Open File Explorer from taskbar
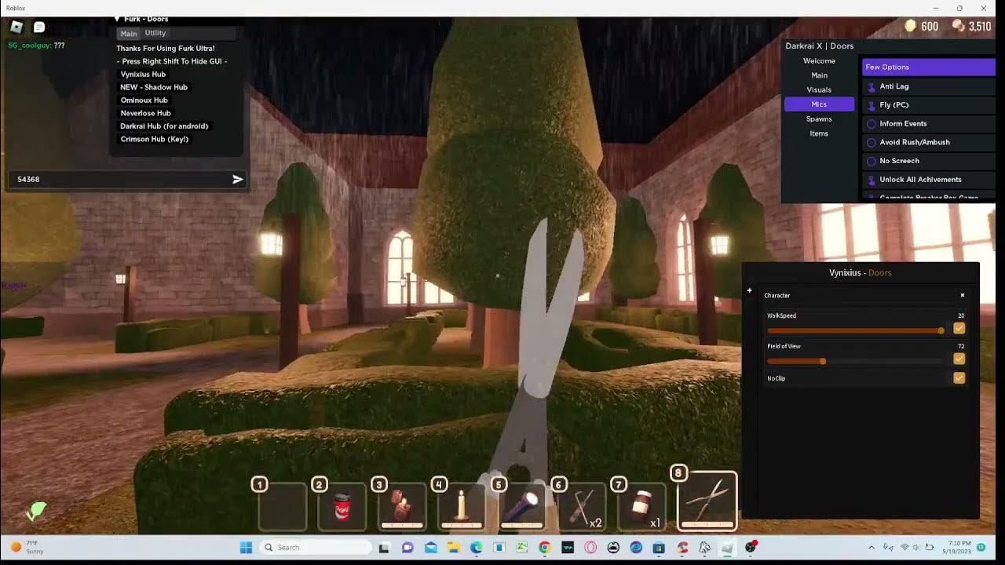Viewport: 1005px width, 565px height. pos(453,547)
